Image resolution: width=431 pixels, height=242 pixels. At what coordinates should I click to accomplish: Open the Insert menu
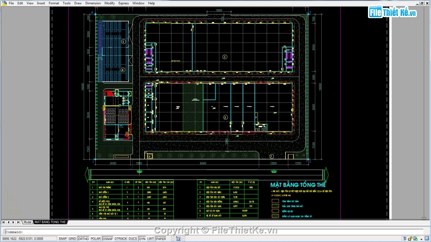pos(41,3)
